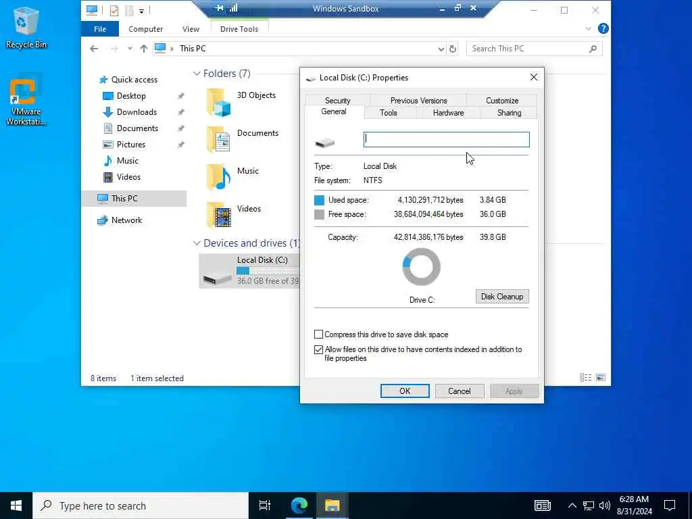Click the taskbar search box
The height and width of the screenshot is (519, 692).
point(141,505)
